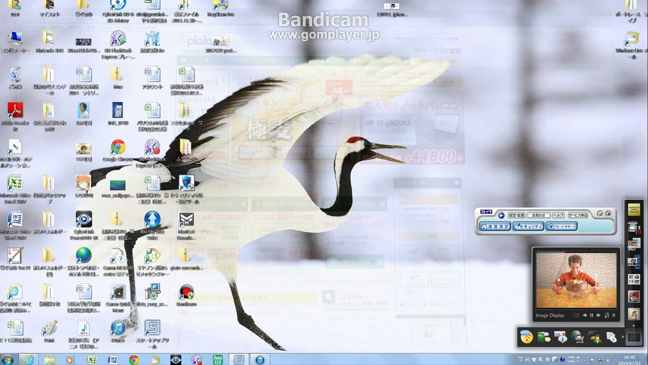648x365 pixels.
Task: Click the cake photo in Image Display
Action: (576, 280)
